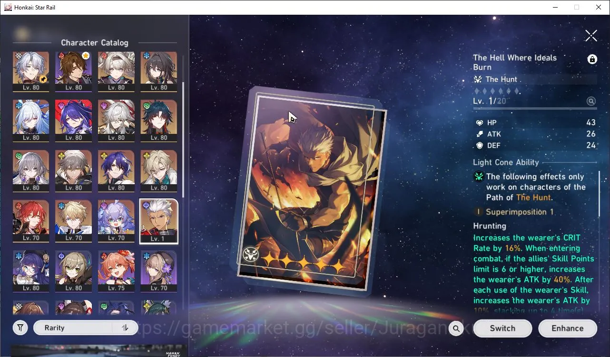Viewport: 610px width, 357px height.
Task: Select dark-haired Blade Wind portrait
Action: click(x=159, y=120)
